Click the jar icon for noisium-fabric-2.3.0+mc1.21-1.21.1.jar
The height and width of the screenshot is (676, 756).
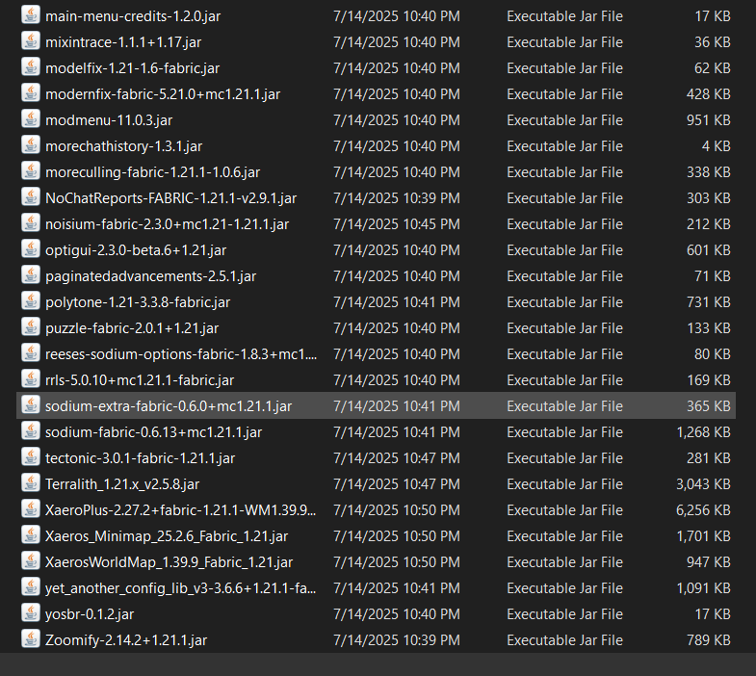tap(31, 223)
